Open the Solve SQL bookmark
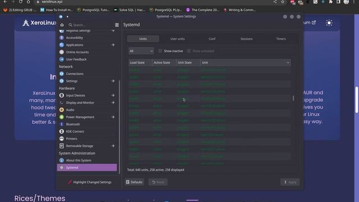 coord(130,10)
